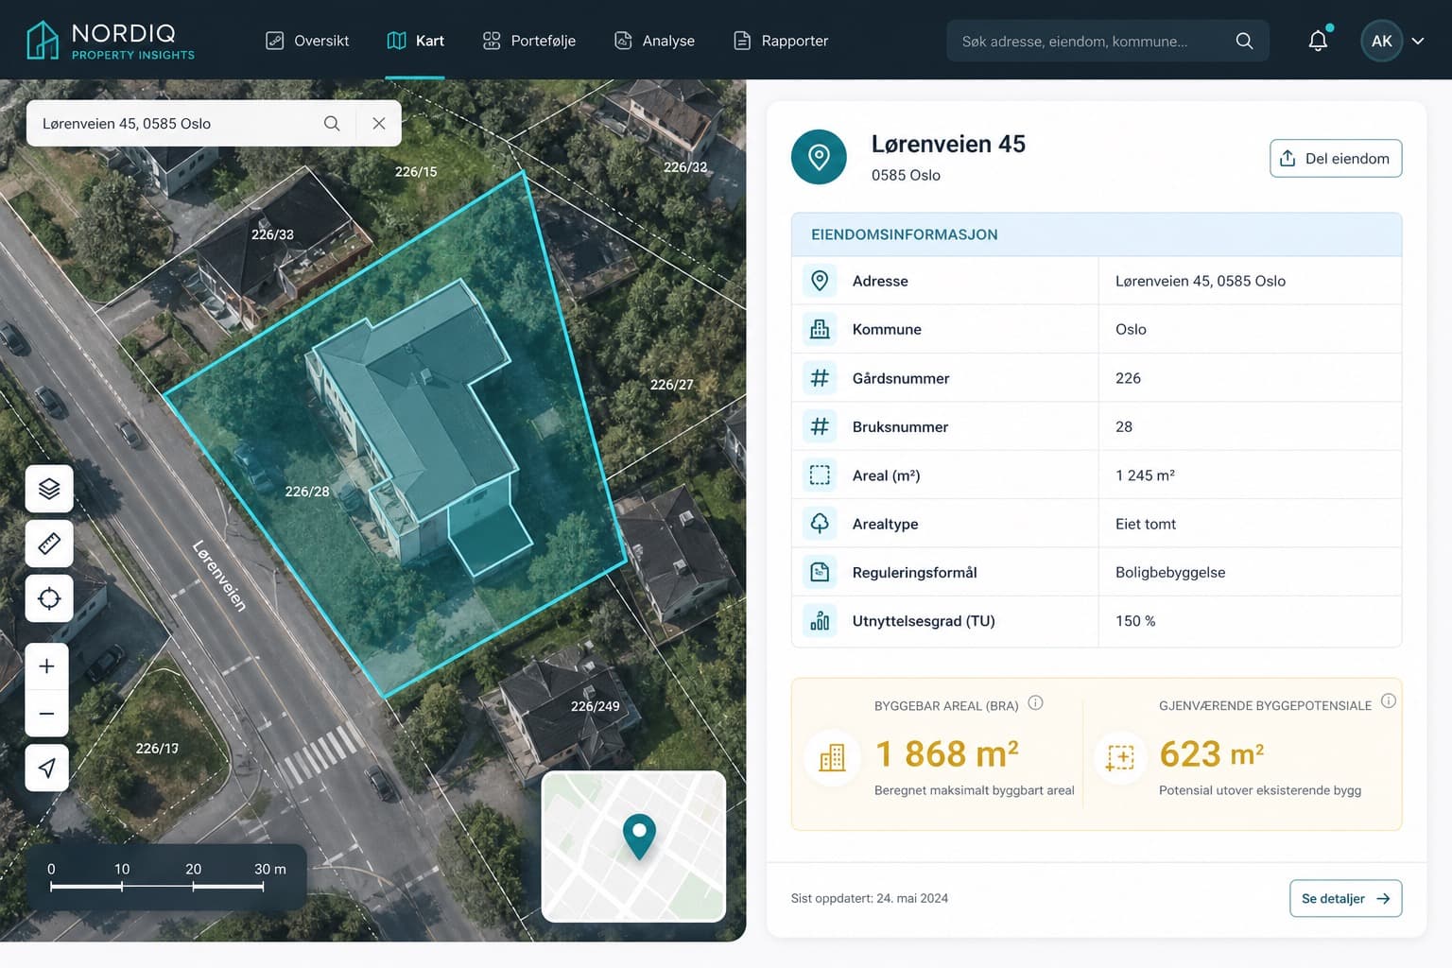Click the minimap overview thumbnail
This screenshot has width=1452, height=968.
(633, 846)
